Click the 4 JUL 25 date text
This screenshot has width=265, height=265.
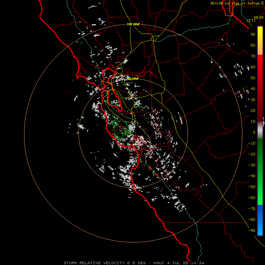click(178, 263)
